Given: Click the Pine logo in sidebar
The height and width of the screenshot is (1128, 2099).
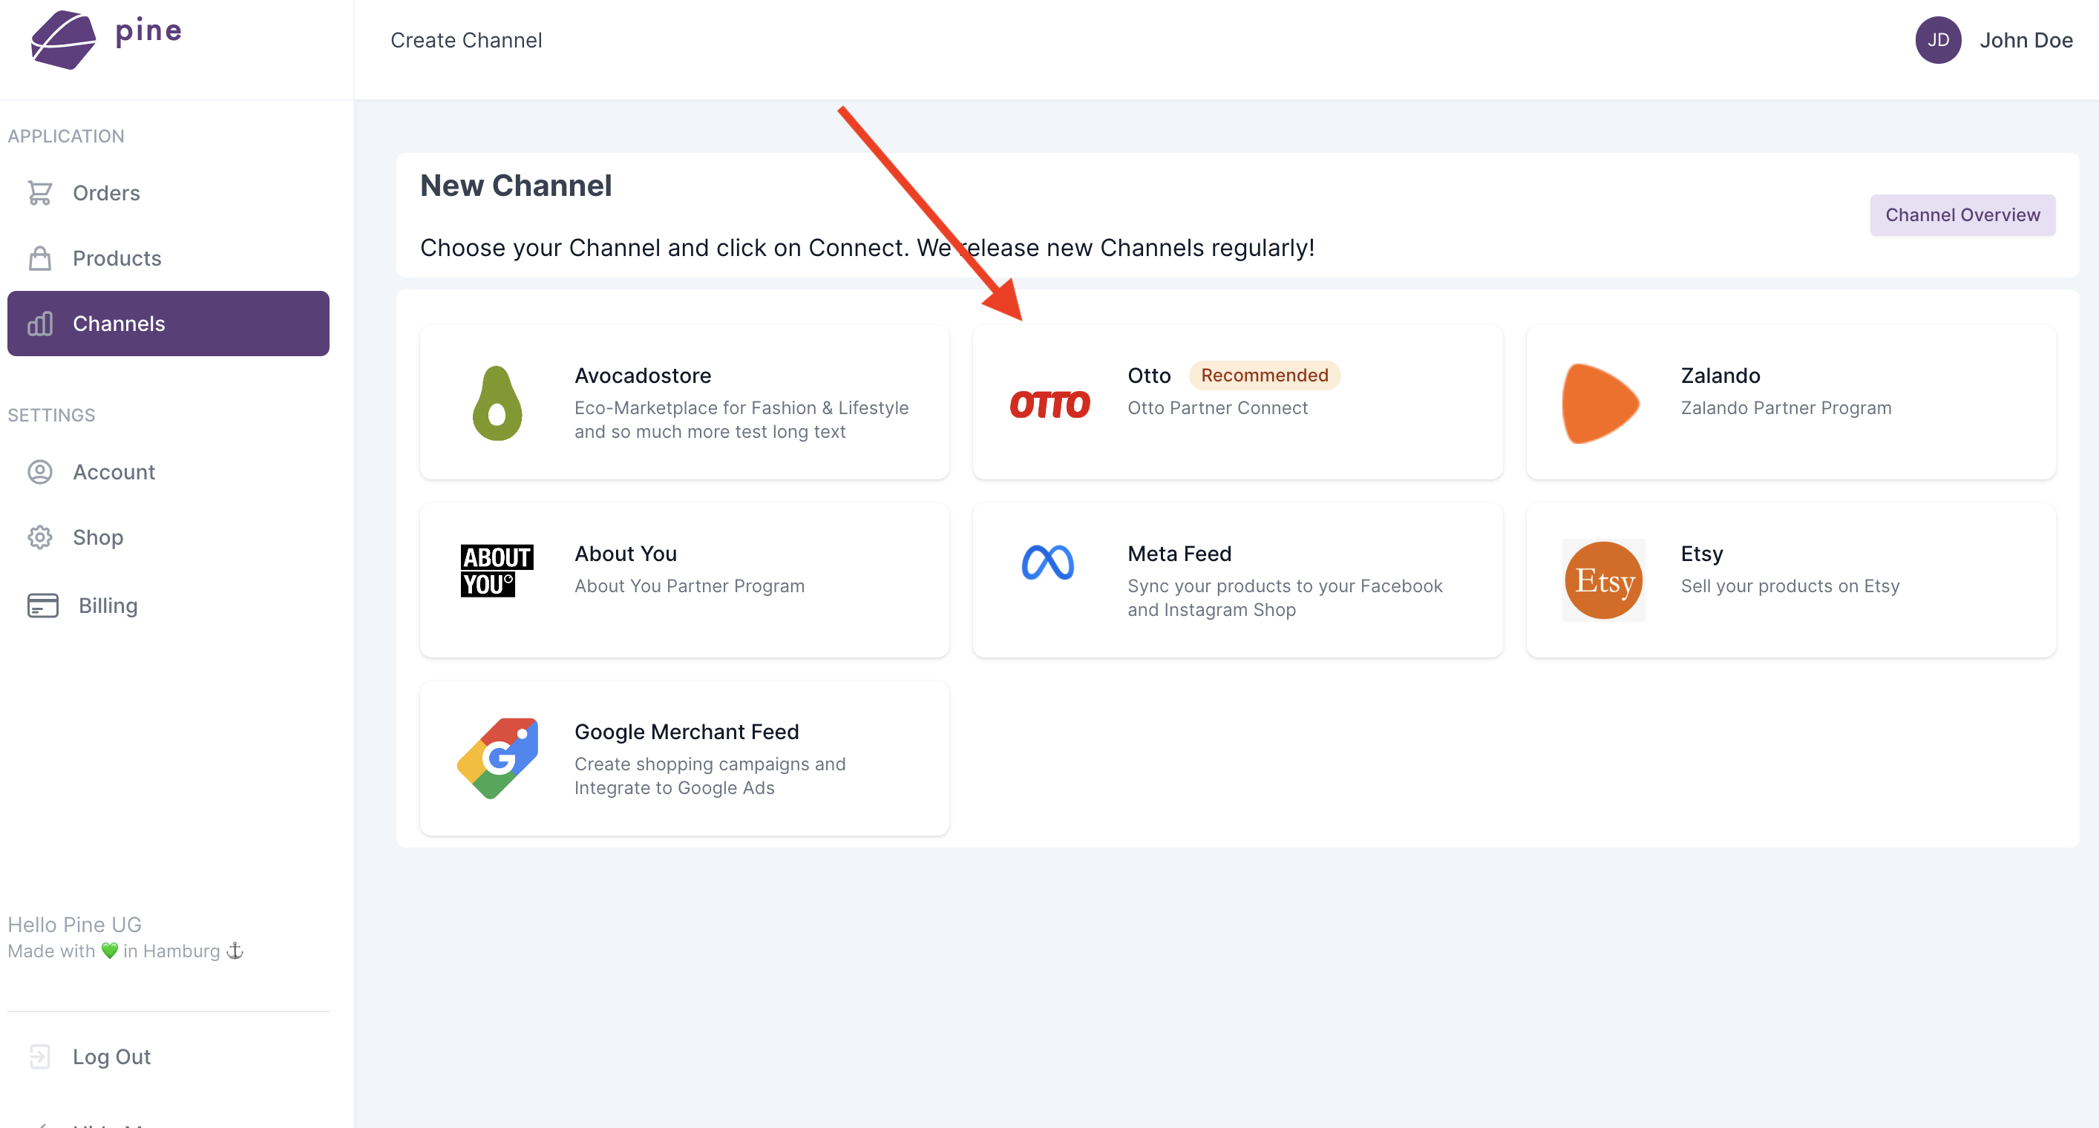Looking at the screenshot, I should (106, 39).
